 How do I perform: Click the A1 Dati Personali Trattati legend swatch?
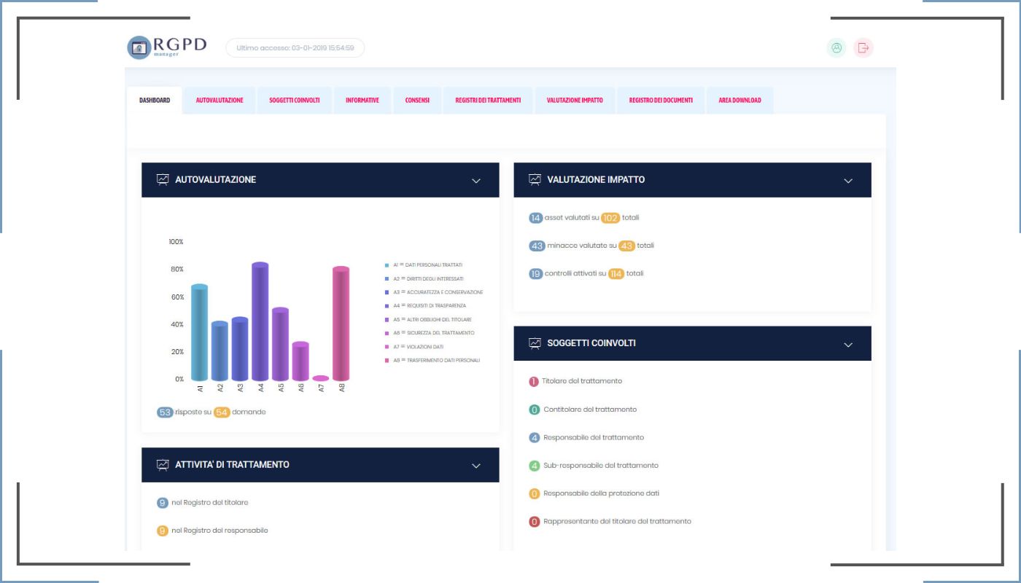(x=387, y=265)
